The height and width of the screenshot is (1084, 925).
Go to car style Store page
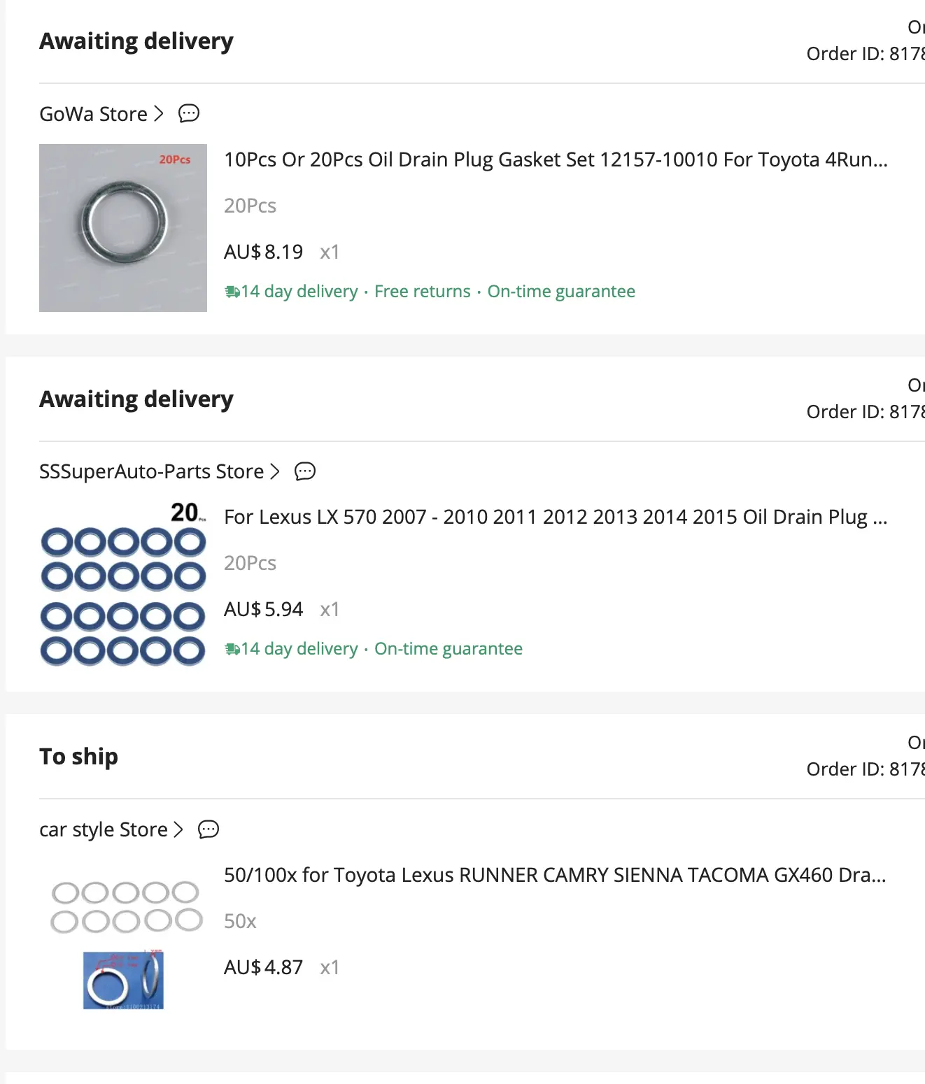pyautogui.click(x=104, y=829)
